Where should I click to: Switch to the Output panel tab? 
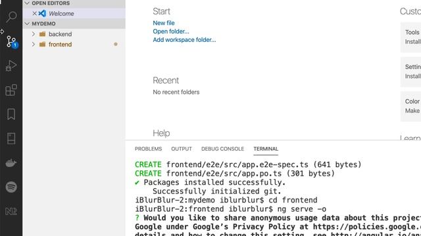coord(182,149)
